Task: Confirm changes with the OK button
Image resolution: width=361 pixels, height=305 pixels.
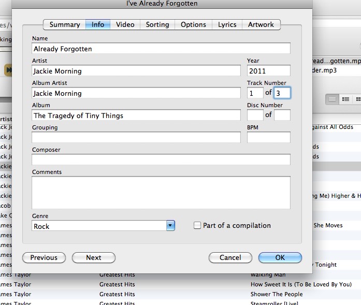Action: (x=280, y=257)
